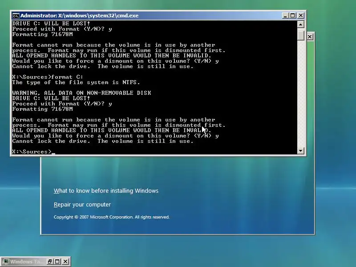Open the 'Repair your computer' link
Viewport: 356px width, 267px height.
point(82,205)
